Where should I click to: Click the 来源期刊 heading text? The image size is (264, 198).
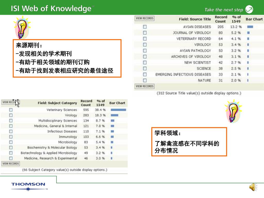pyautogui.click(x=29, y=45)
